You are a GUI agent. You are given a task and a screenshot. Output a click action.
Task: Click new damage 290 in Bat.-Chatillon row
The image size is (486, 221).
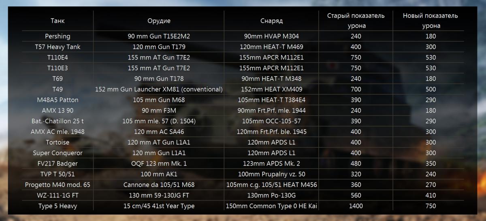(431, 121)
